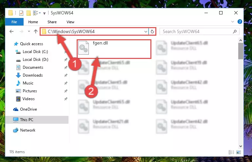The height and width of the screenshot is (162, 252).
Task: Maximize the SysWOW64 window
Action: click(221, 13)
